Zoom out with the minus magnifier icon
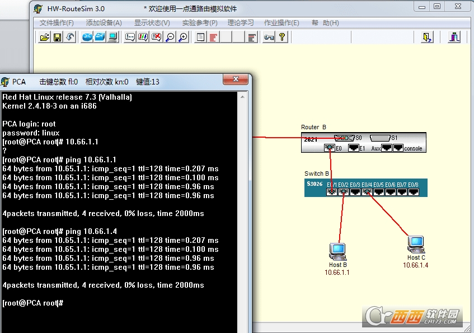 click(x=170, y=37)
